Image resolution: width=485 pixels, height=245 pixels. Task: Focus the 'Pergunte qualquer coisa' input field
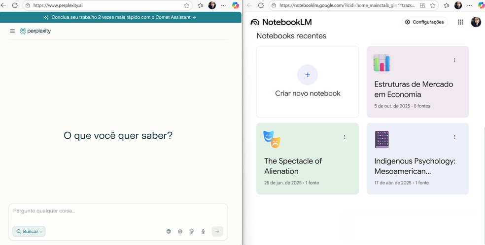click(117, 211)
